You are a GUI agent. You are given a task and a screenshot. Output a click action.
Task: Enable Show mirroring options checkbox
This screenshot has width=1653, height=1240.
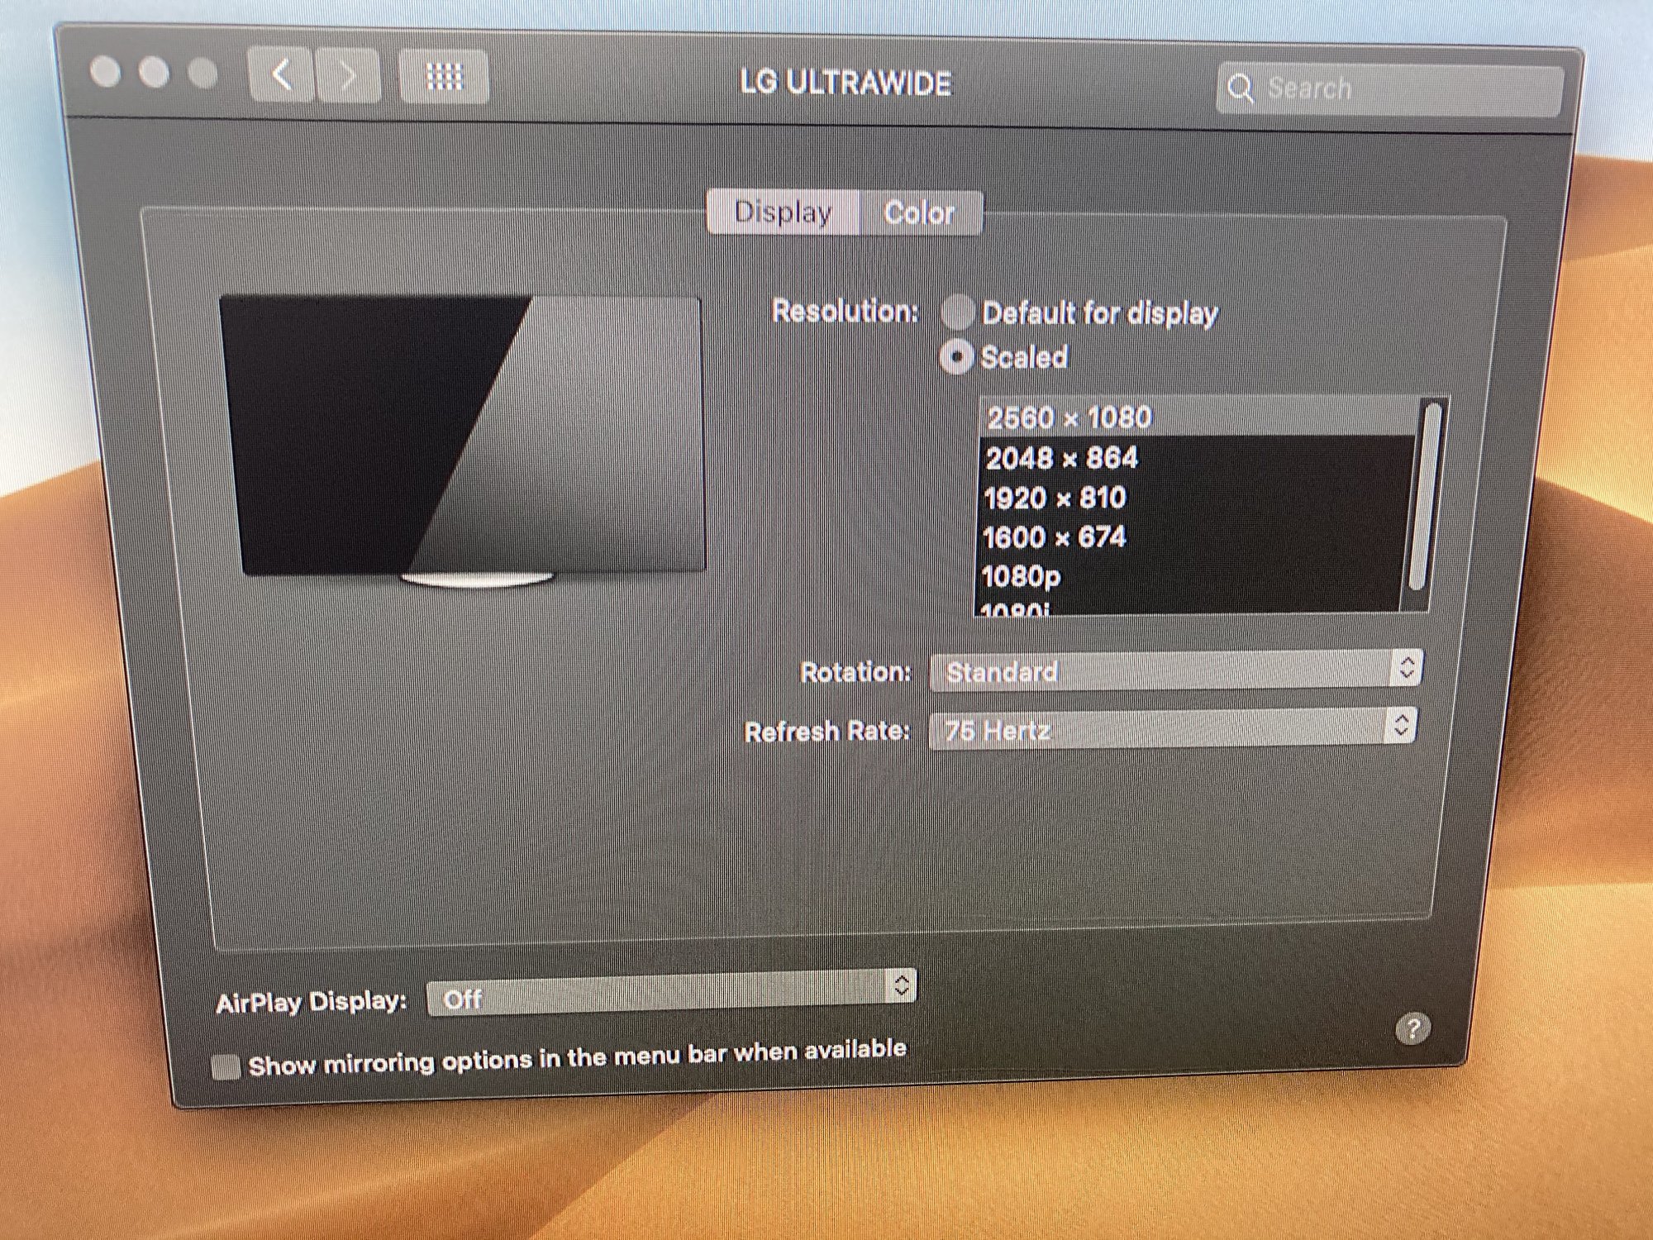tap(226, 1066)
